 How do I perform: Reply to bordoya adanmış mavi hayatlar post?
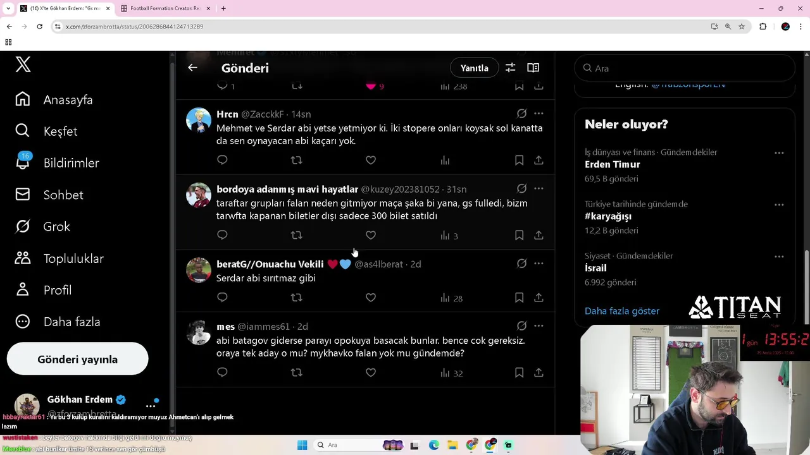pos(222,235)
